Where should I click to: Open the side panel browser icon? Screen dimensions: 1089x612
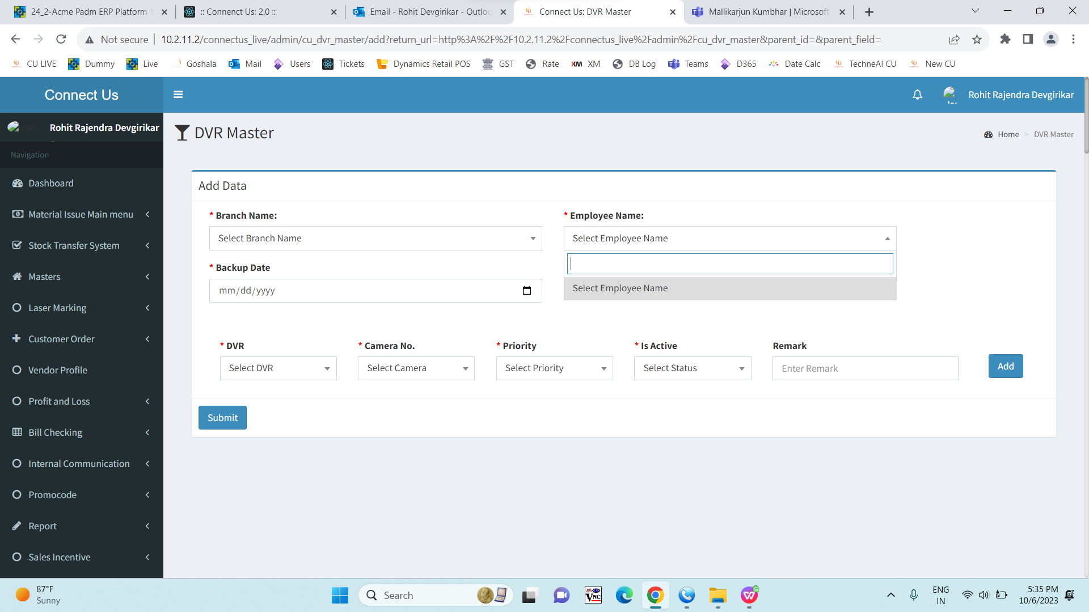[x=1028, y=39]
